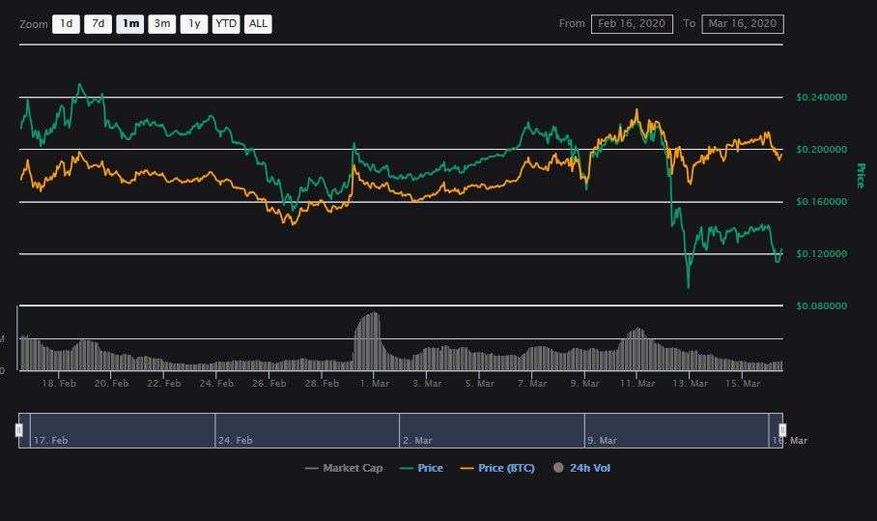
Task: Click the green Price line legend marker
Action: pos(407,469)
